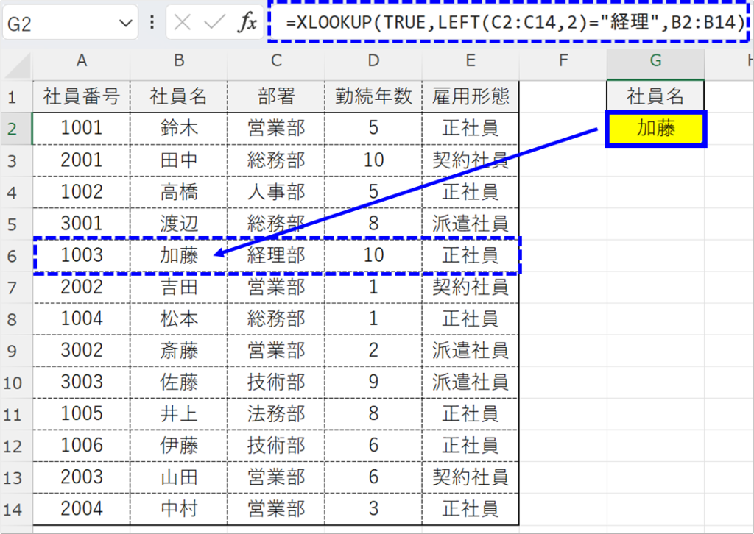Click the three-dot formula bar handle

pos(152,23)
